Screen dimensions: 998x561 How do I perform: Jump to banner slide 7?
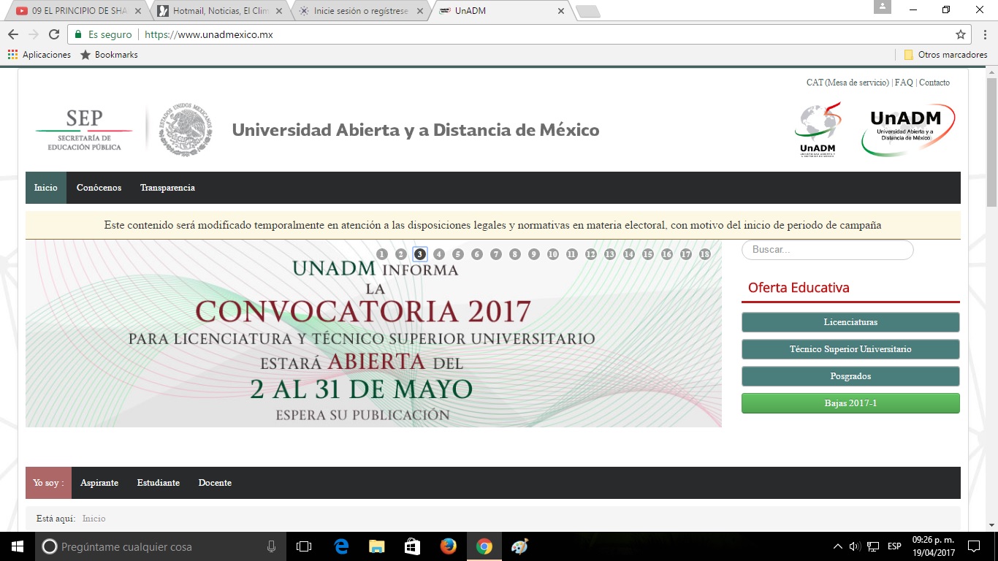tap(496, 254)
